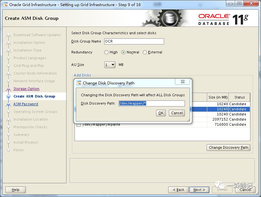Viewport: 261px width, 197px height.
Task: Select External redundancy
Action: (x=145, y=52)
